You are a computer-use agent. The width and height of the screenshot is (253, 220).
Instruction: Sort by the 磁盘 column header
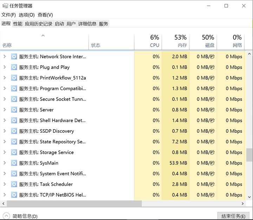pyautogui.click(x=203, y=42)
